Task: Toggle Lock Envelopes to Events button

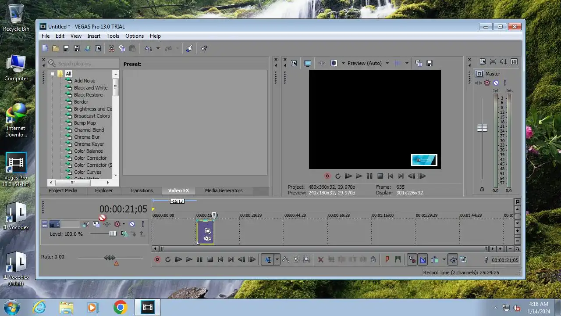Action: coord(453,260)
